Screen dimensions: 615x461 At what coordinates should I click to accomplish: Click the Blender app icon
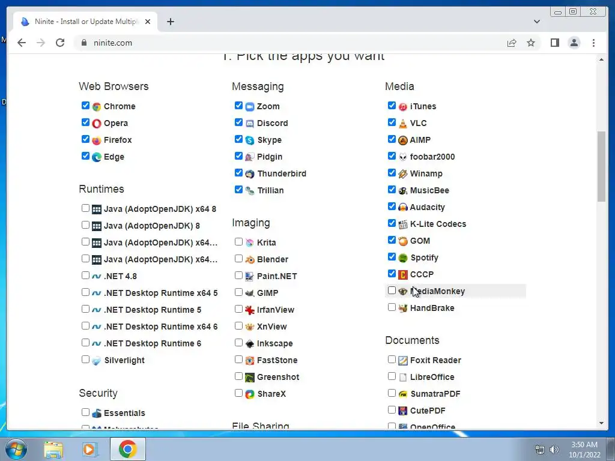[x=250, y=260]
